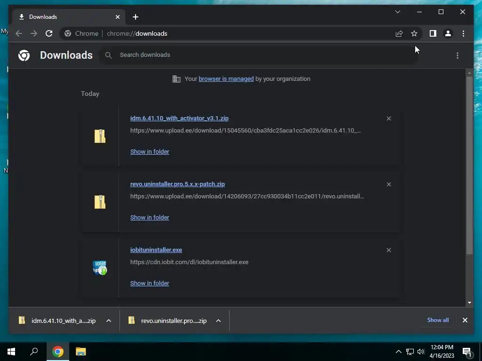Open the notification center icon
Screen dimensions: 482x361
(467, 352)
